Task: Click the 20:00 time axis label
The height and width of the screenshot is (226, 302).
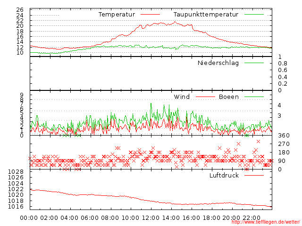Action: pyautogui.click(x=231, y=218)
